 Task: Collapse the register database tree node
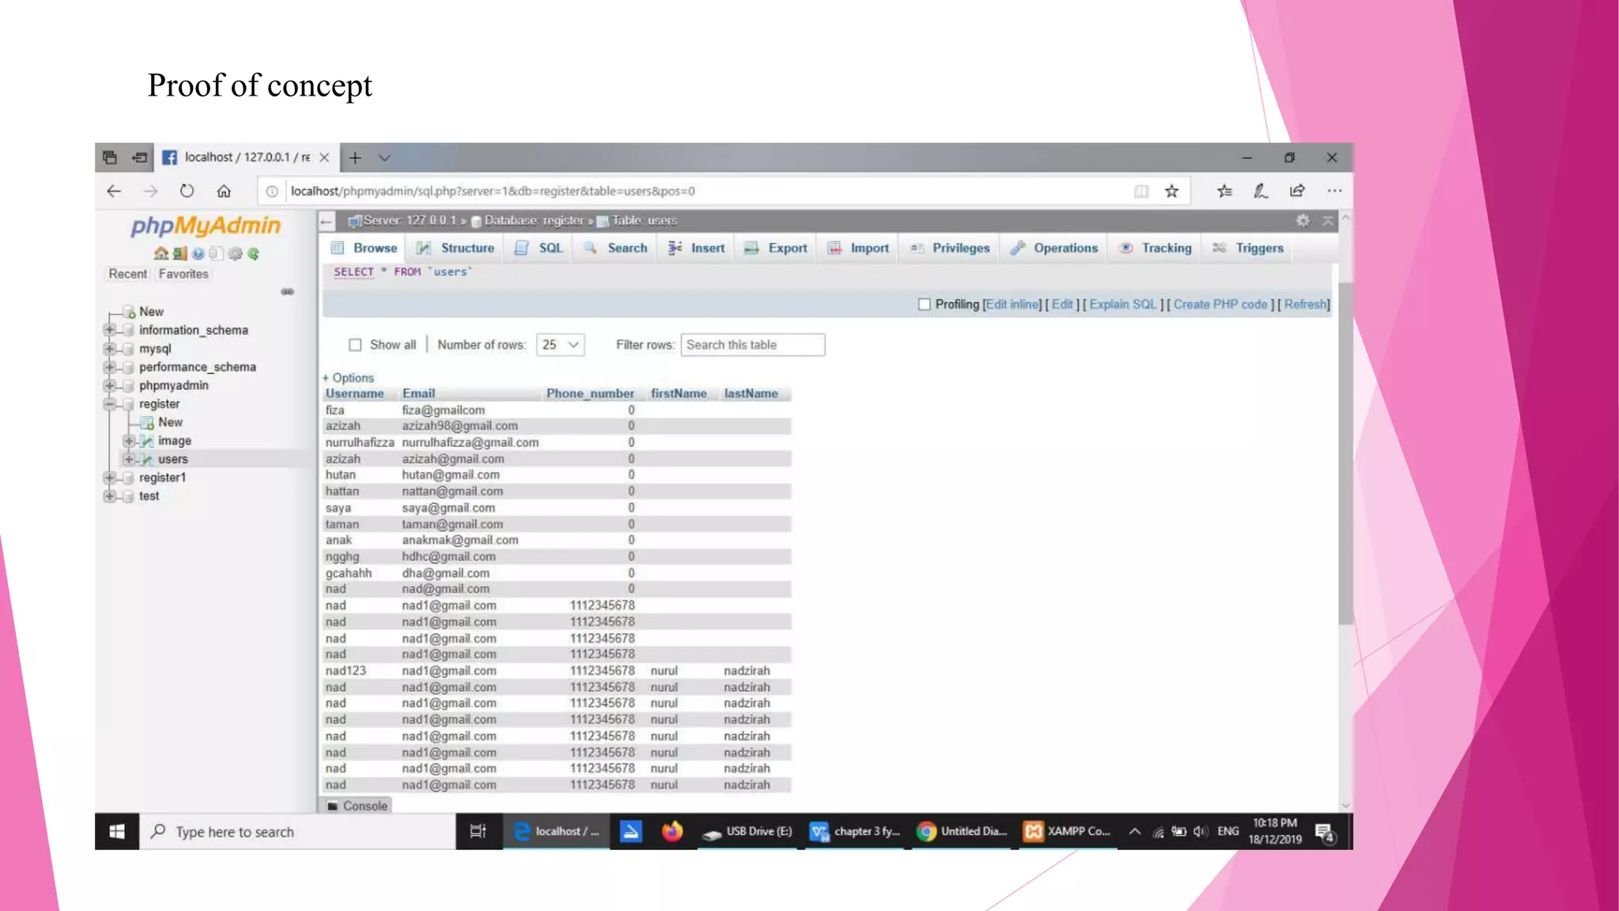tap(110, 404)
